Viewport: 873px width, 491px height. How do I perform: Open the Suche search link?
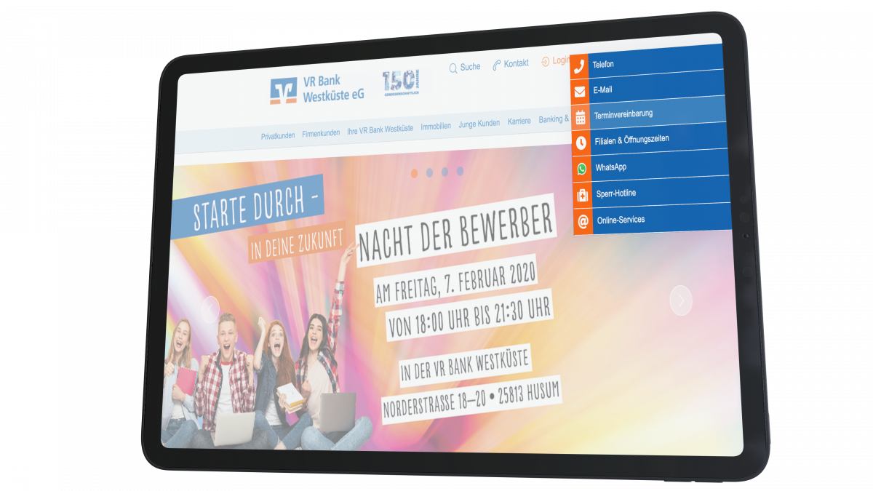pos(465,67)
